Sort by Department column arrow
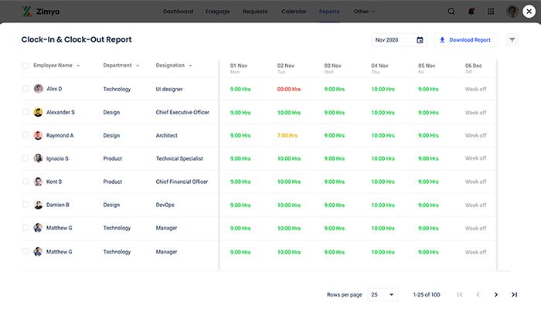Screen dimensions: 541x309 (138, 66)
